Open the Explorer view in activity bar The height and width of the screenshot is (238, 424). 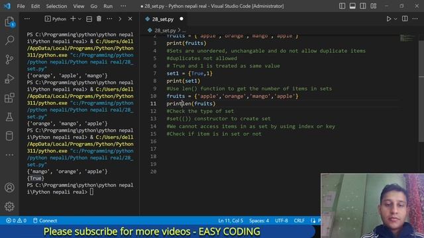coord(9,22)
